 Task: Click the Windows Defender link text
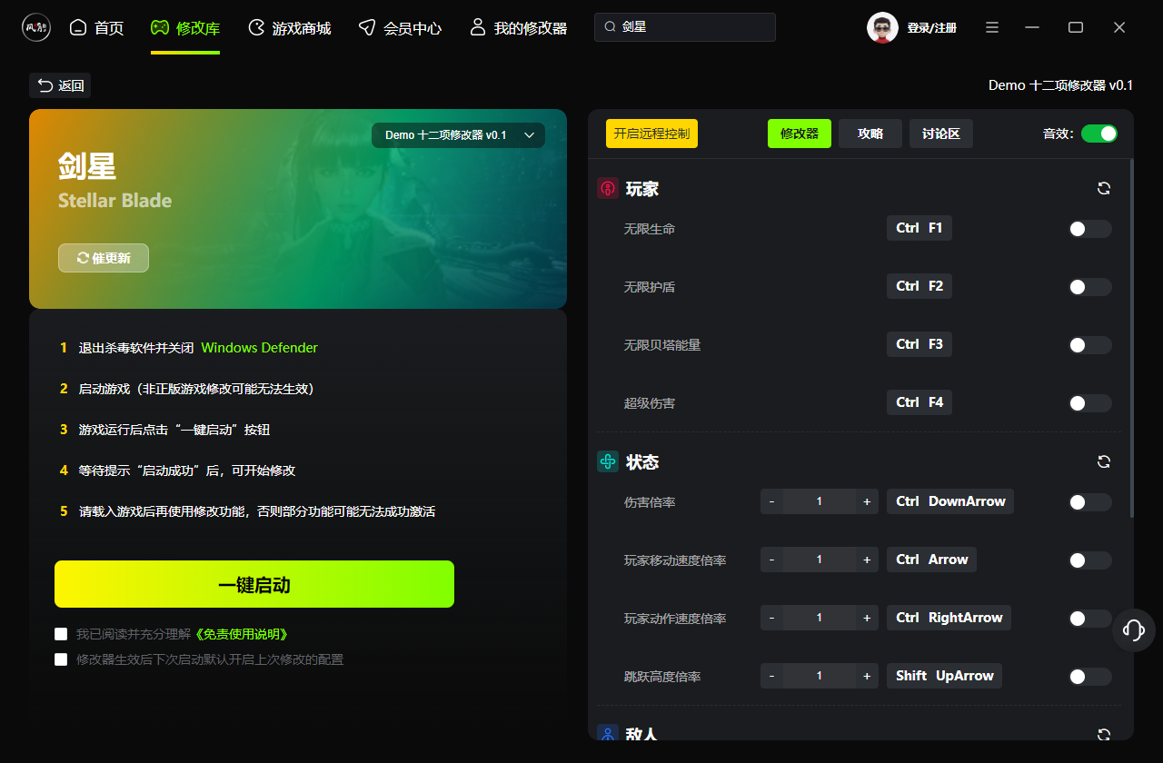(x=260, y=348)
